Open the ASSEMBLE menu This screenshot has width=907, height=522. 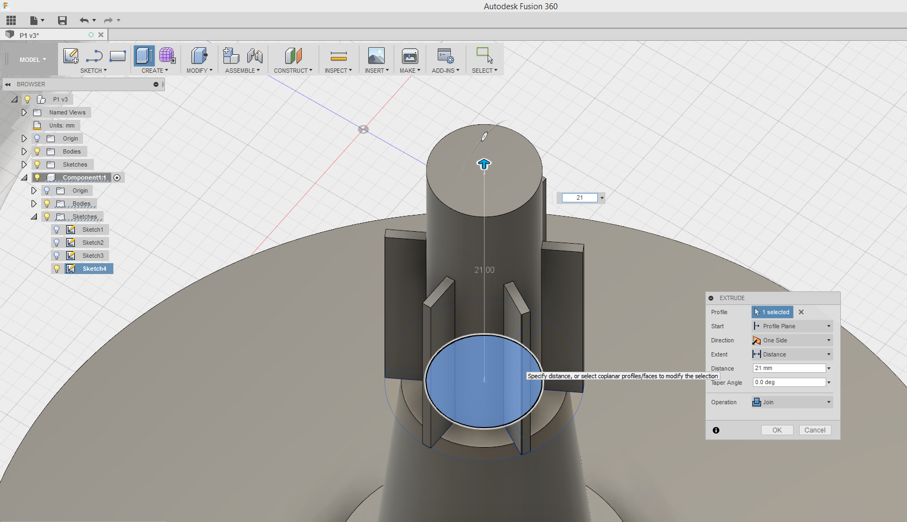tap(242, 71)
